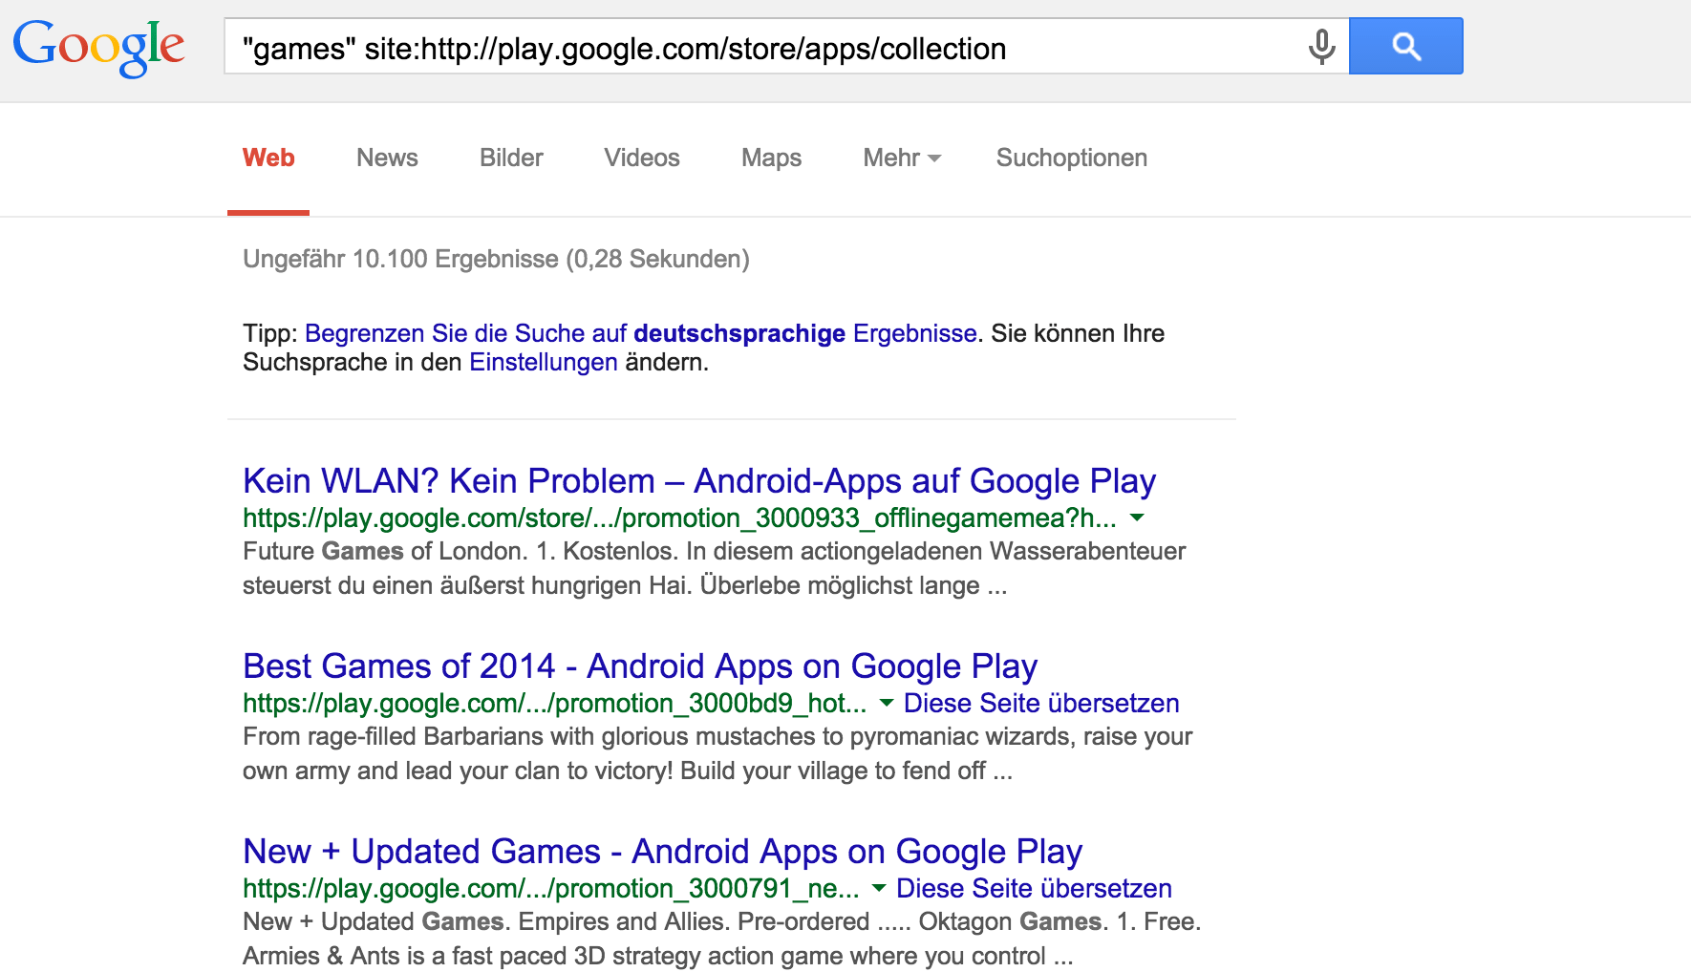Screen dimensions: 1691x972
Task: Activate voice search microphone icon
Action: pyautogui.click(x=1321, y=46)
